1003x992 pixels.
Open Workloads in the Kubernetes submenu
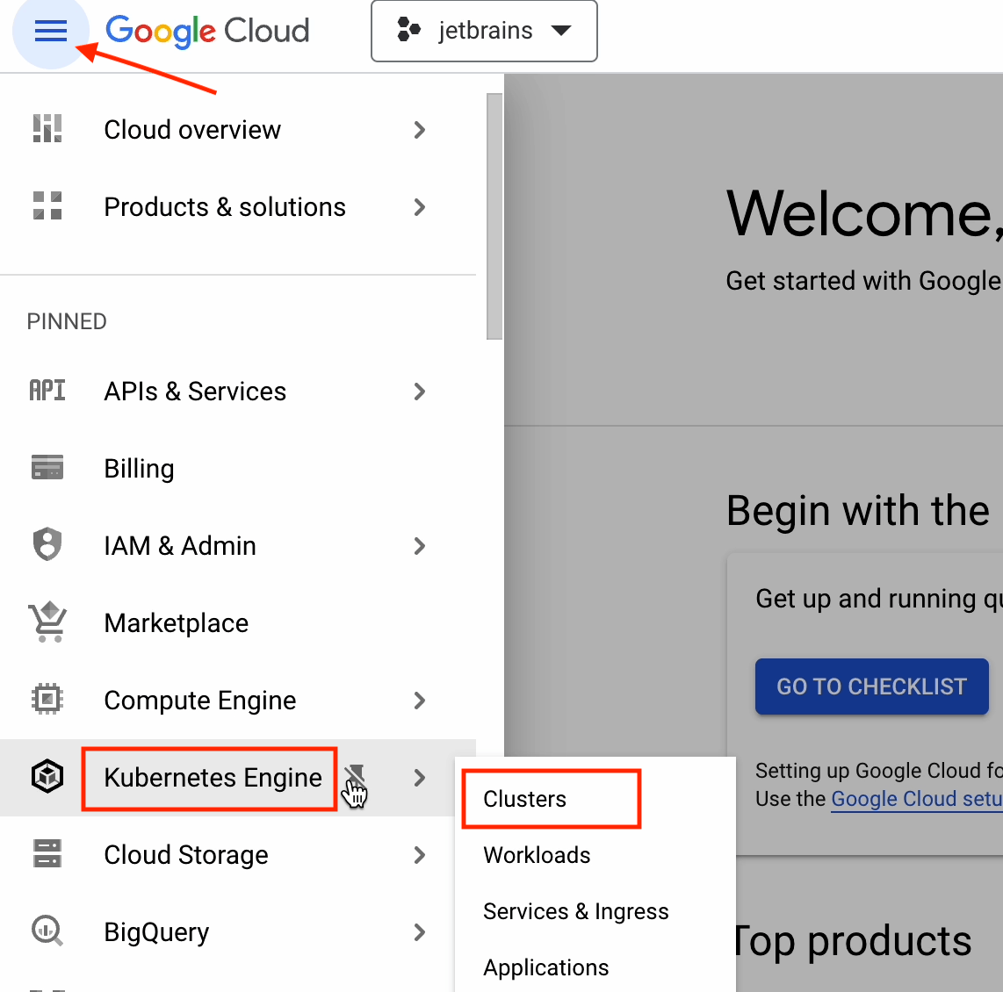click(x=537, y=855)
